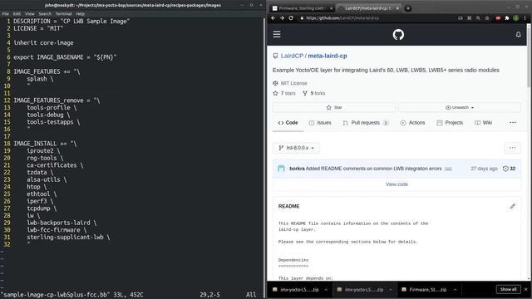Close the LairdCP/meta-laird-cp browser tab
532x299 pixels.
point(397,8)
